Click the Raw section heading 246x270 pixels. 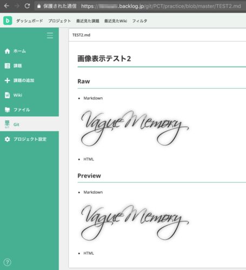(x=84, y=82)
